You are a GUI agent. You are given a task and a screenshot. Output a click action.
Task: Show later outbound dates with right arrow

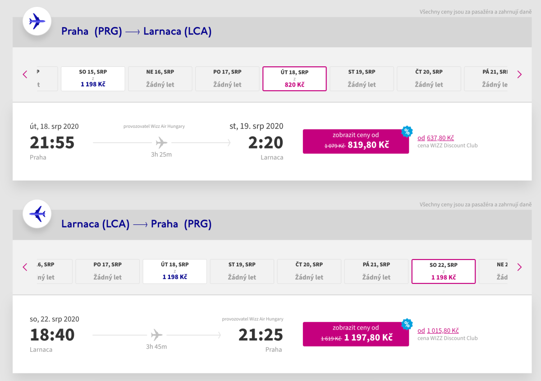[519, 74]
